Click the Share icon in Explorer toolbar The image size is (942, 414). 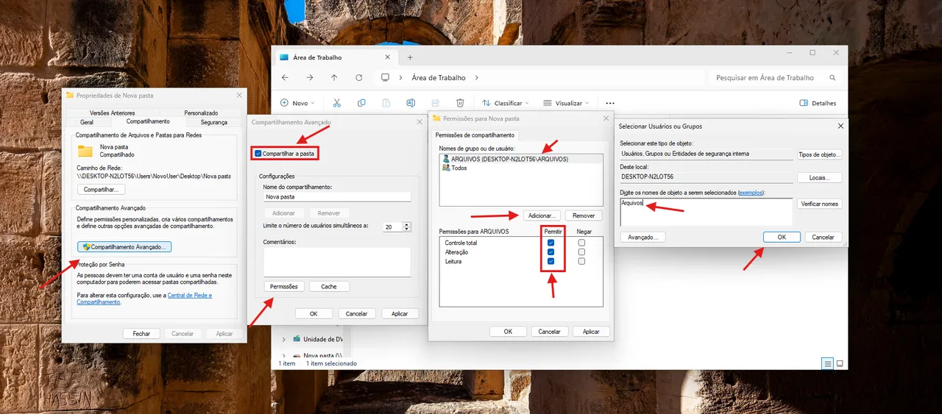[x=436, y=103]
